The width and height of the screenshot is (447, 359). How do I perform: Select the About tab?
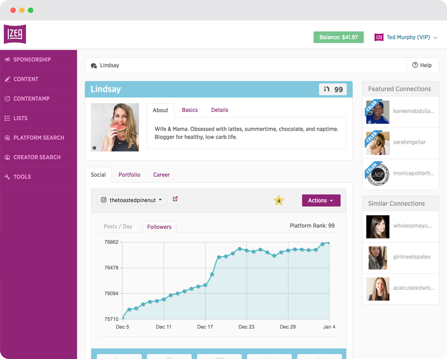tap(160, 110)
